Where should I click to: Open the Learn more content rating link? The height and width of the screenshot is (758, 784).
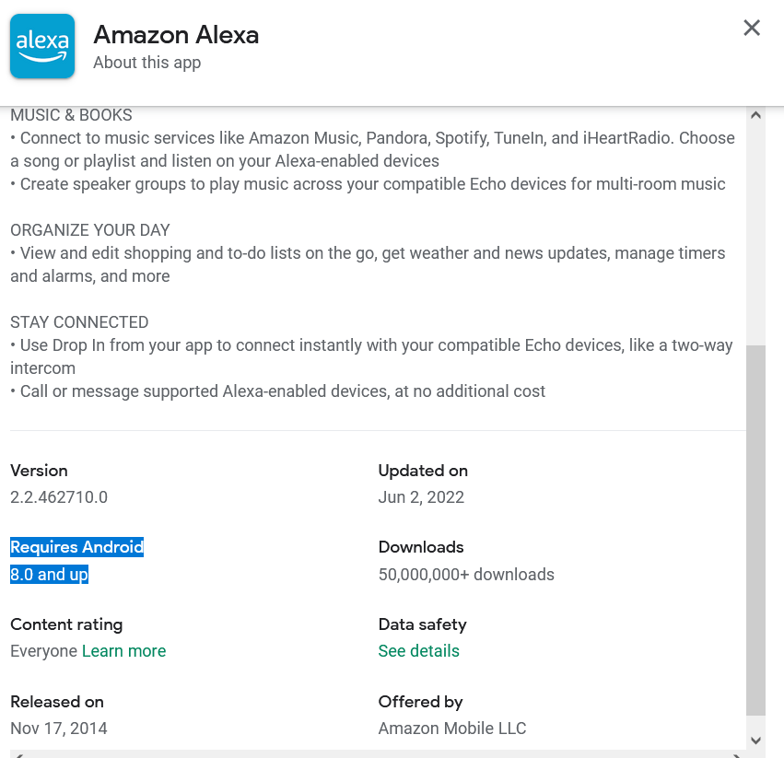click(123, 651)
